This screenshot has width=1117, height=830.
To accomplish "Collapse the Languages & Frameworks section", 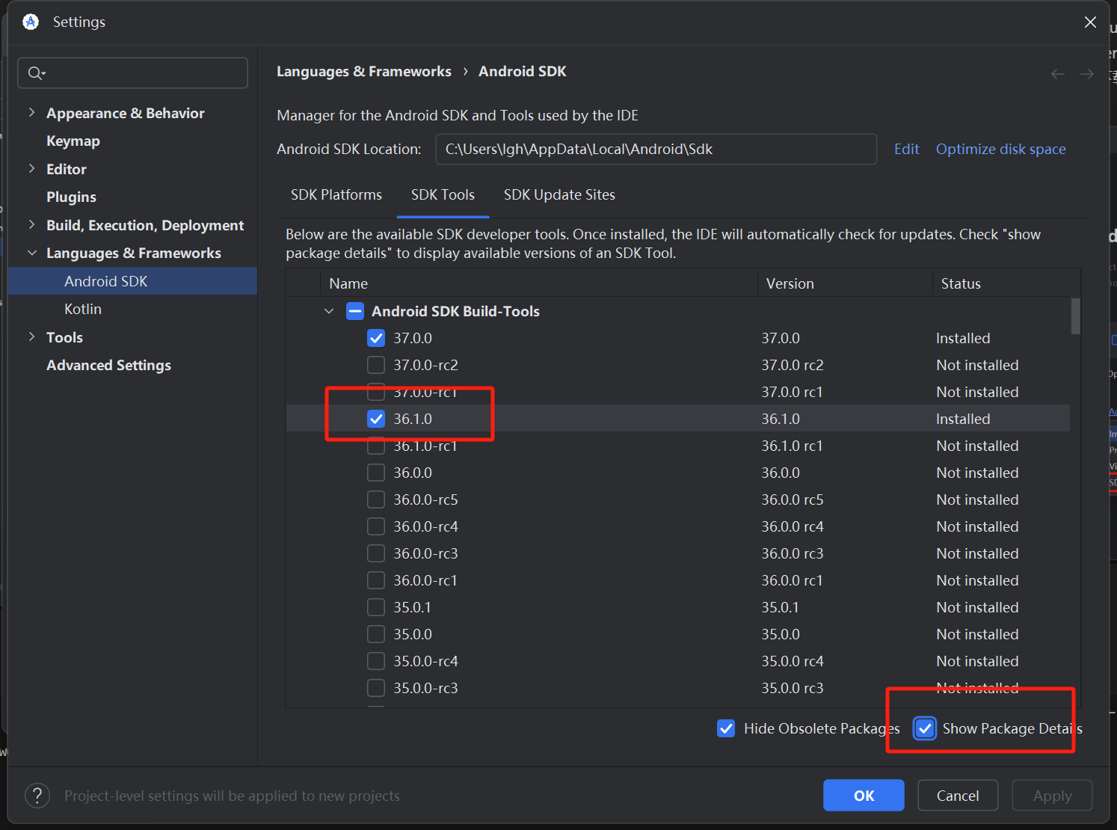I will (31, 253).
